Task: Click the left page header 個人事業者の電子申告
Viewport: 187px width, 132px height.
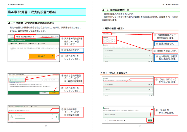Action: click(x=15, y=5)
